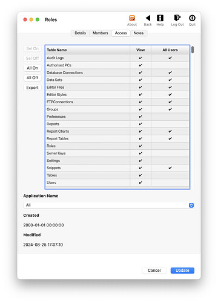Cancel the role changes
The height and width of the screenshot is (302, 218).
(x=154, y=271)
